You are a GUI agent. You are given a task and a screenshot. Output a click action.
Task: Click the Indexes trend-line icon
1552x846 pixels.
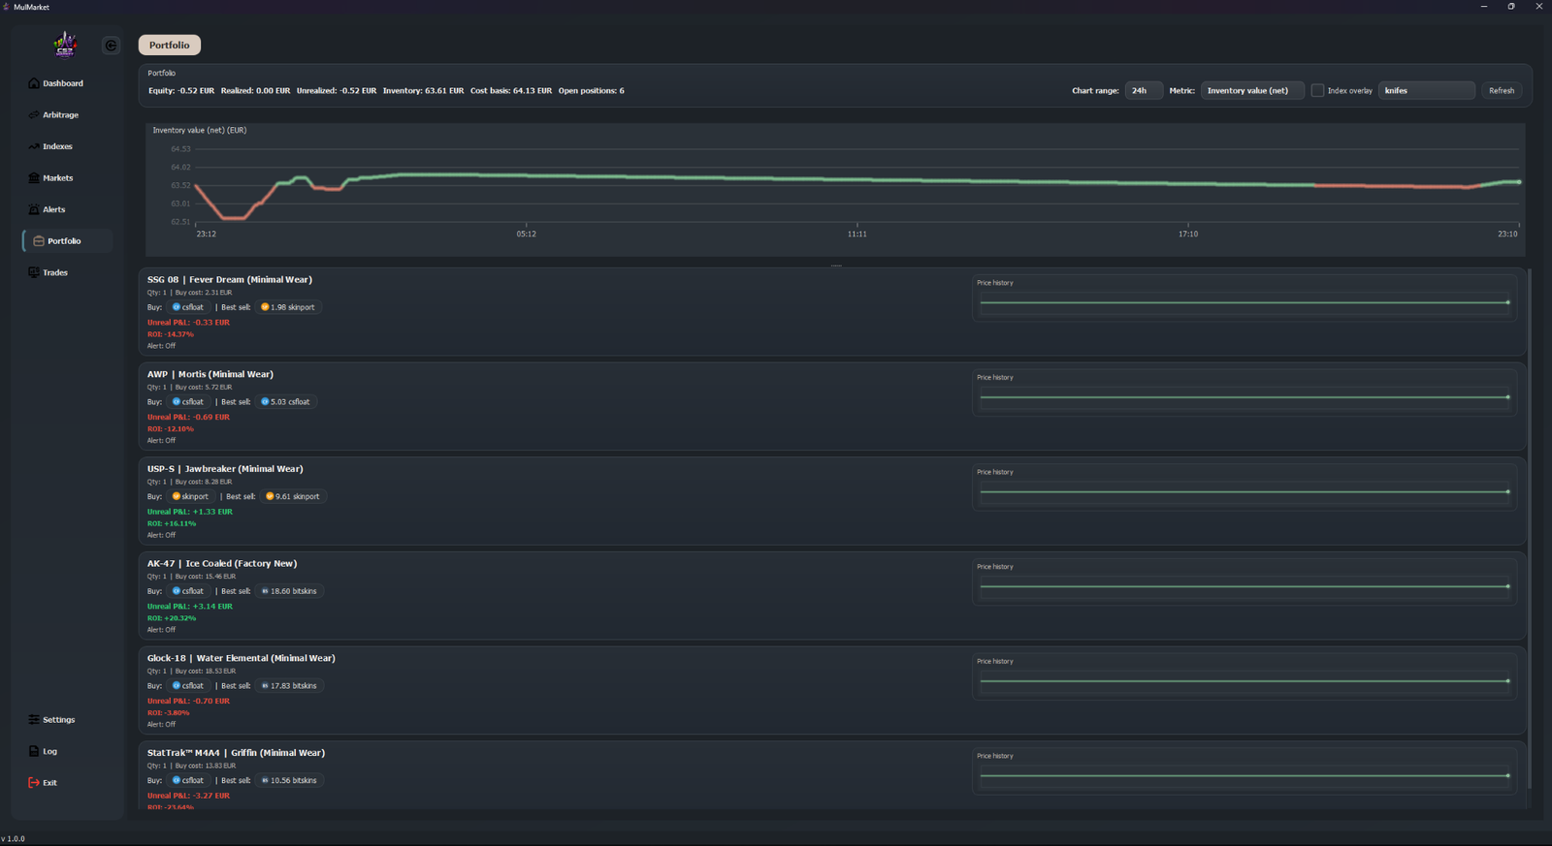coord(34,146)
